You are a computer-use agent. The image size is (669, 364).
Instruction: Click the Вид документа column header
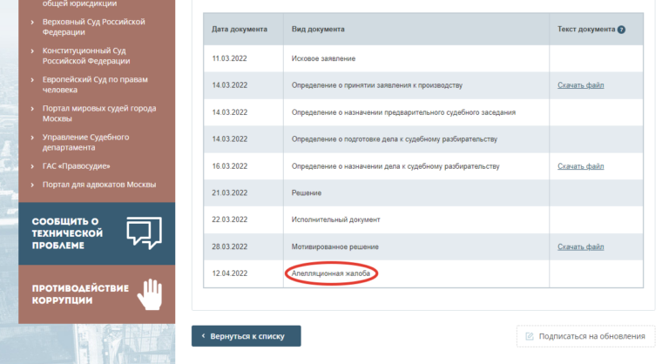coord(318,30)
